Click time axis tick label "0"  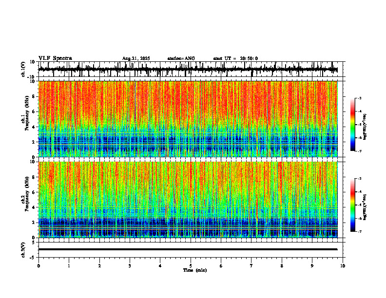coord(39,266)
